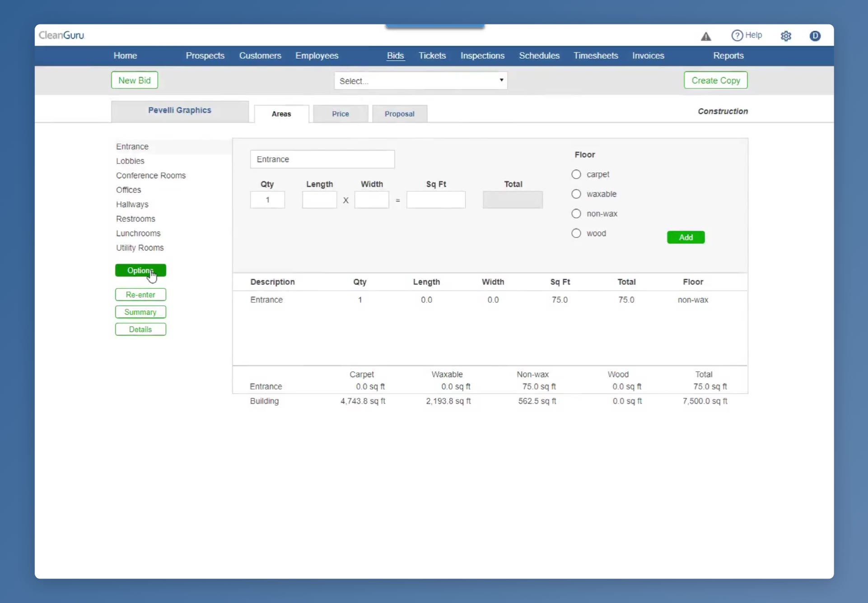Select Conference Rooms in the areas list
The width and height of the screenshot is (868, 603).
point(151,176)
